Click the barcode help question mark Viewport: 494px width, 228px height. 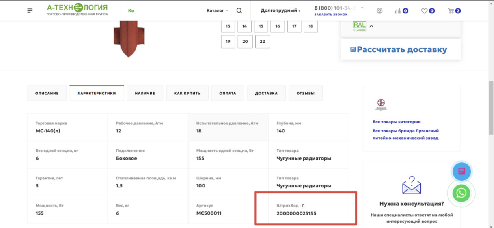click(x=303, y=205)
